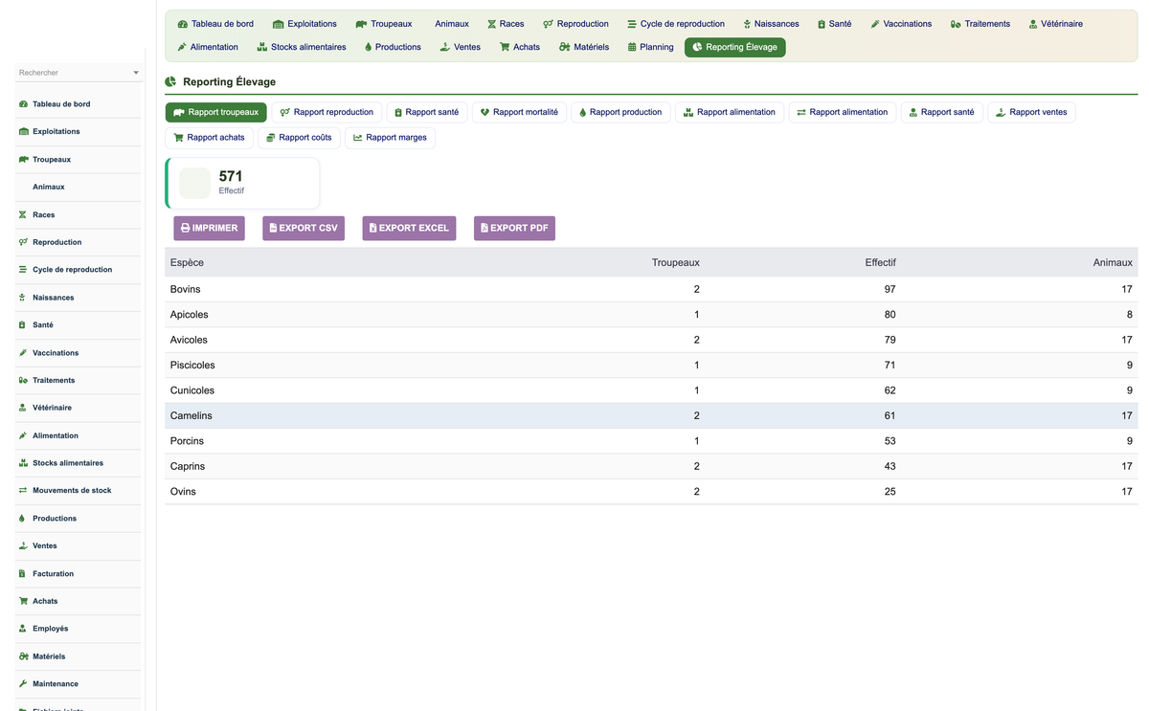Open the Rapport coûts tab

tap(299, 138)
